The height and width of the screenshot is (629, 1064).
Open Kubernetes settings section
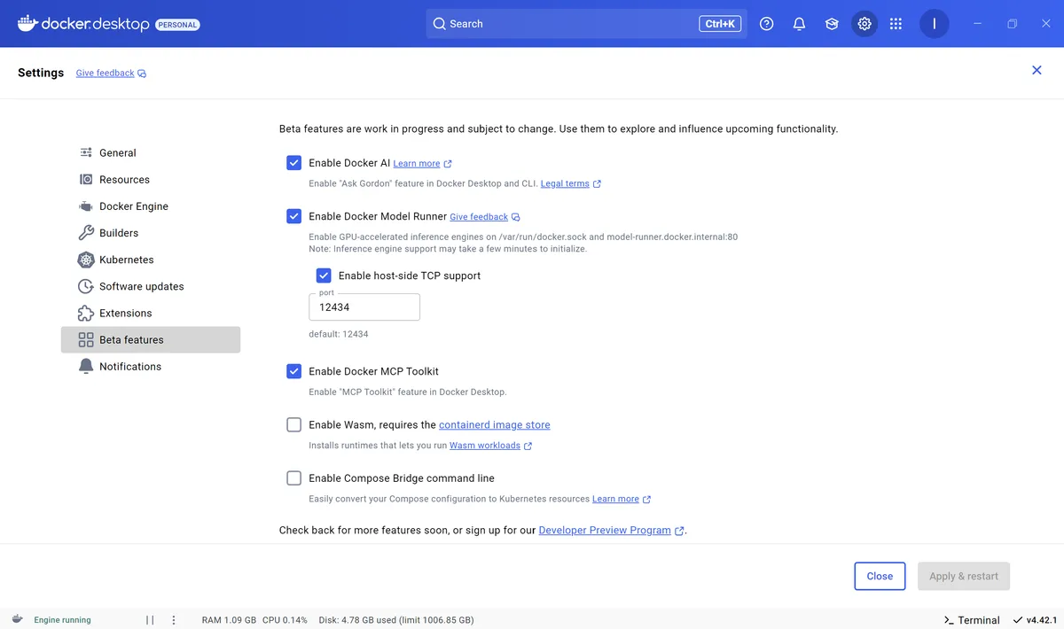(151, 260)
